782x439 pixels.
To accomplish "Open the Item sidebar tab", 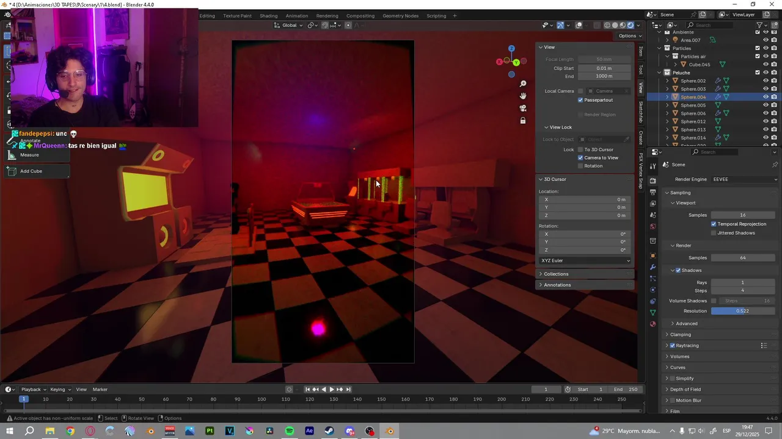I will point(641,52).
